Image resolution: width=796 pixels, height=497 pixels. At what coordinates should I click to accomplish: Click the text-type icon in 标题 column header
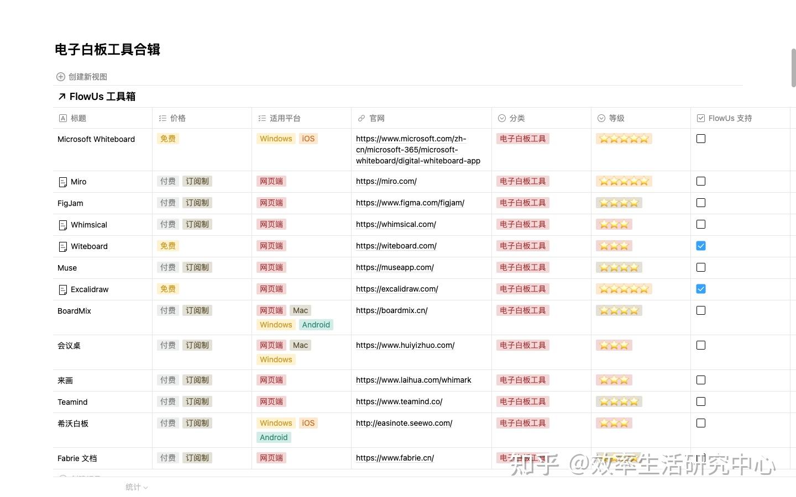(x=63, y=118)
